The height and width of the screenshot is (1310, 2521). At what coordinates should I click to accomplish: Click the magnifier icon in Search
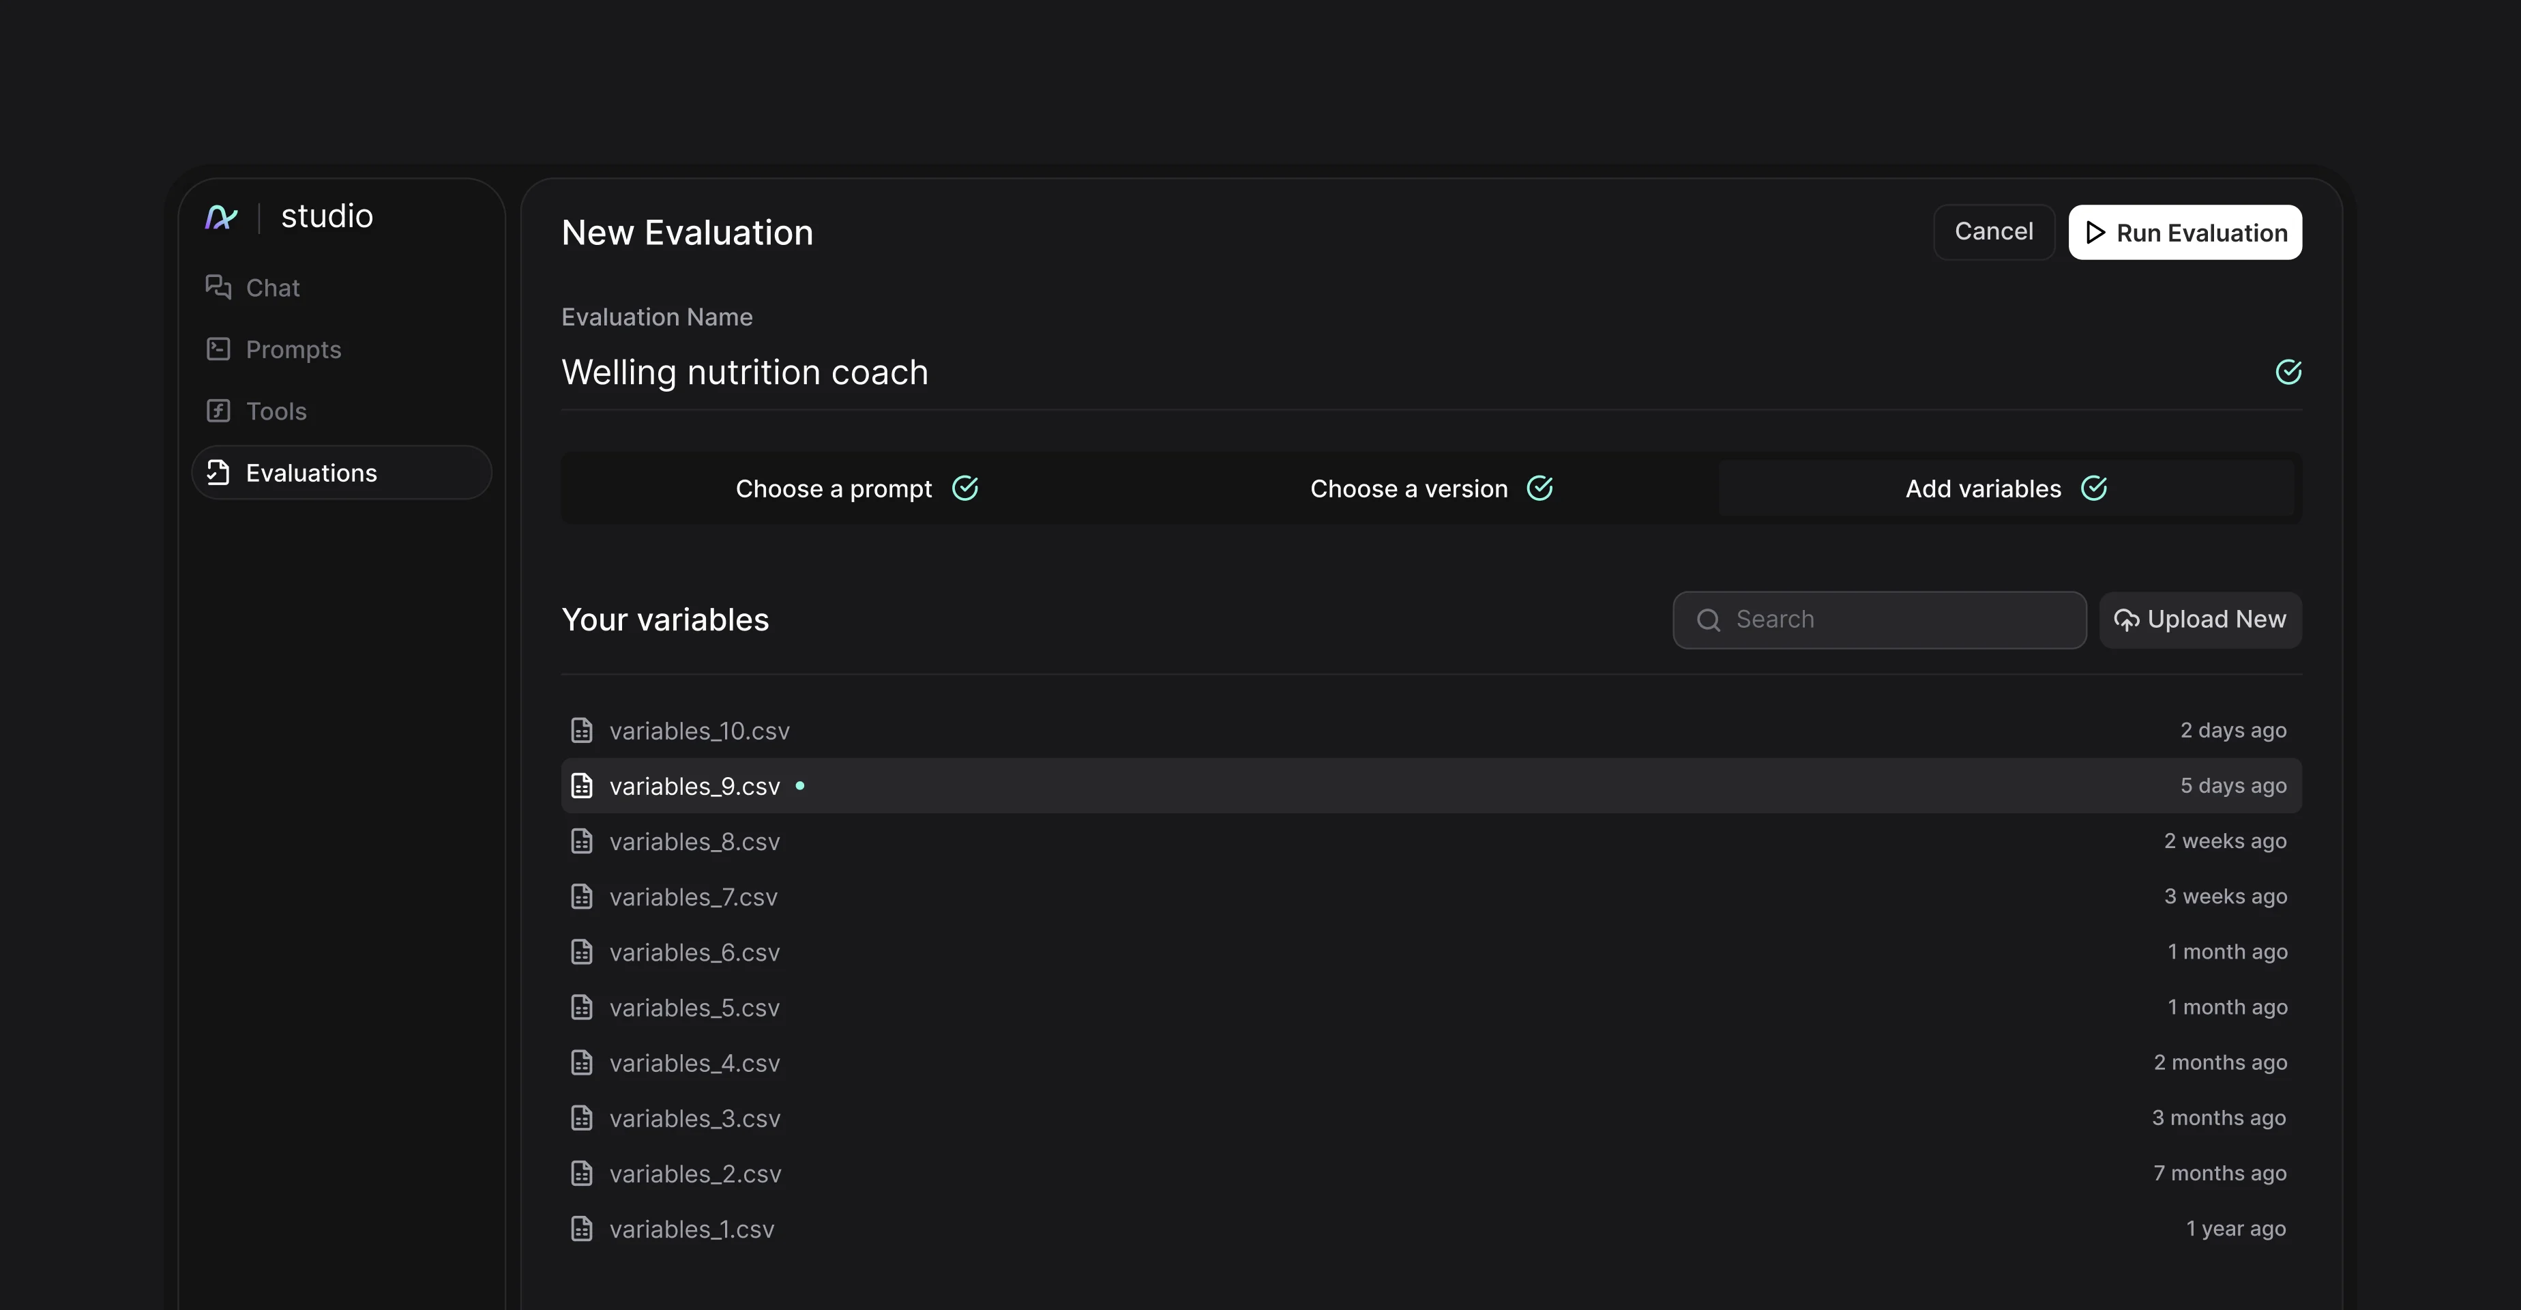[1709, 620]
